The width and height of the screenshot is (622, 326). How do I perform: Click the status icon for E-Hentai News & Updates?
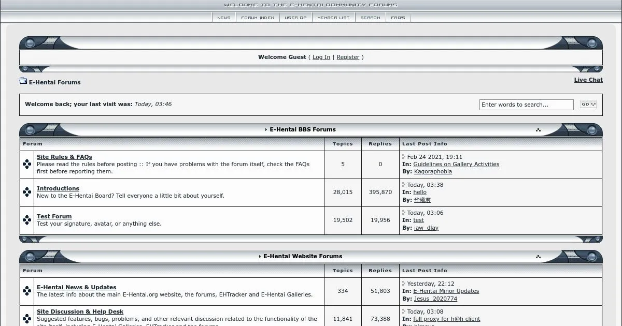27,291
